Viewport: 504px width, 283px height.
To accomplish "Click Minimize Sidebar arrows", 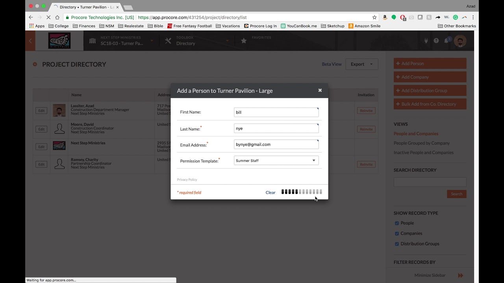I will (461, 276).
